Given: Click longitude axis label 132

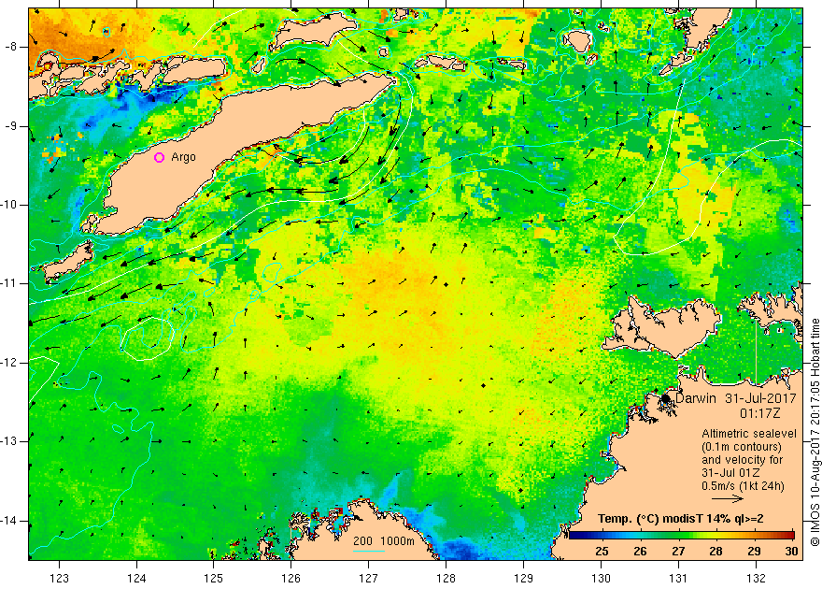Looking at the screenshot, I should click(756, 578).
